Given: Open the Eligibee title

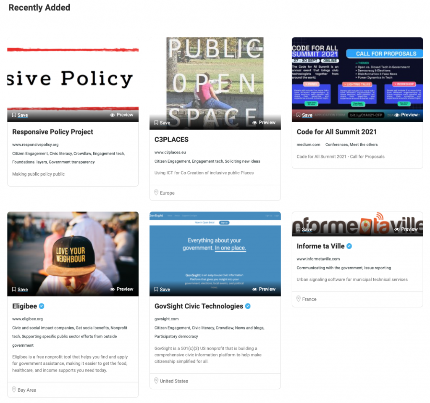Looking at the screenshot, I should (x=24, y=306).
